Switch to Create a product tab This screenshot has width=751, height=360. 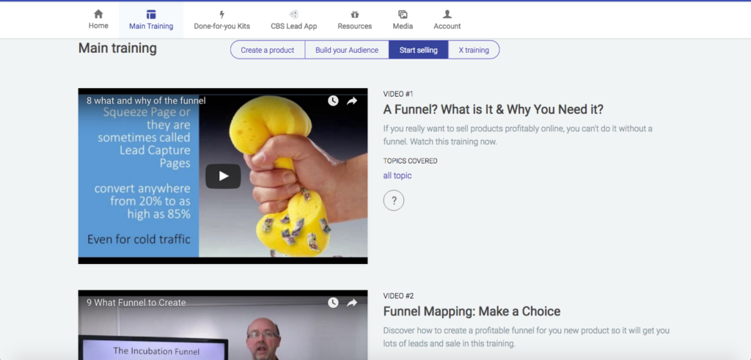[x=267, y=50]
